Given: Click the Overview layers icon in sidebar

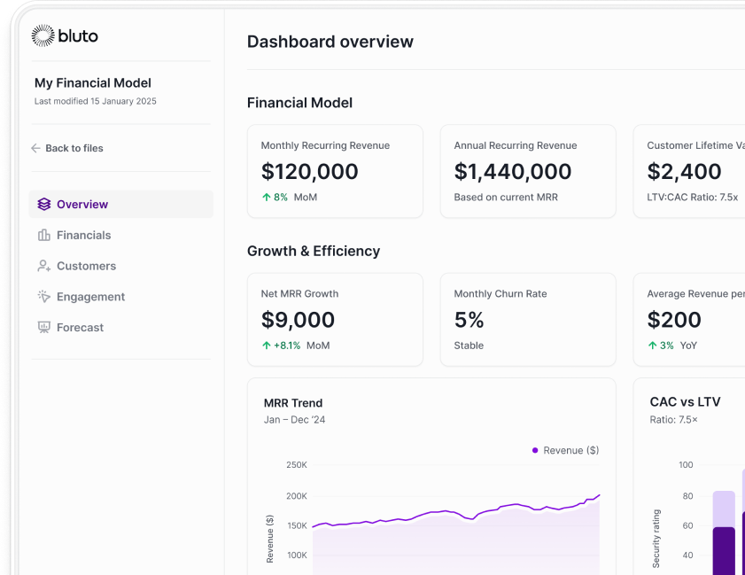Looking at the screenshot, I should (x=44, y=205).
